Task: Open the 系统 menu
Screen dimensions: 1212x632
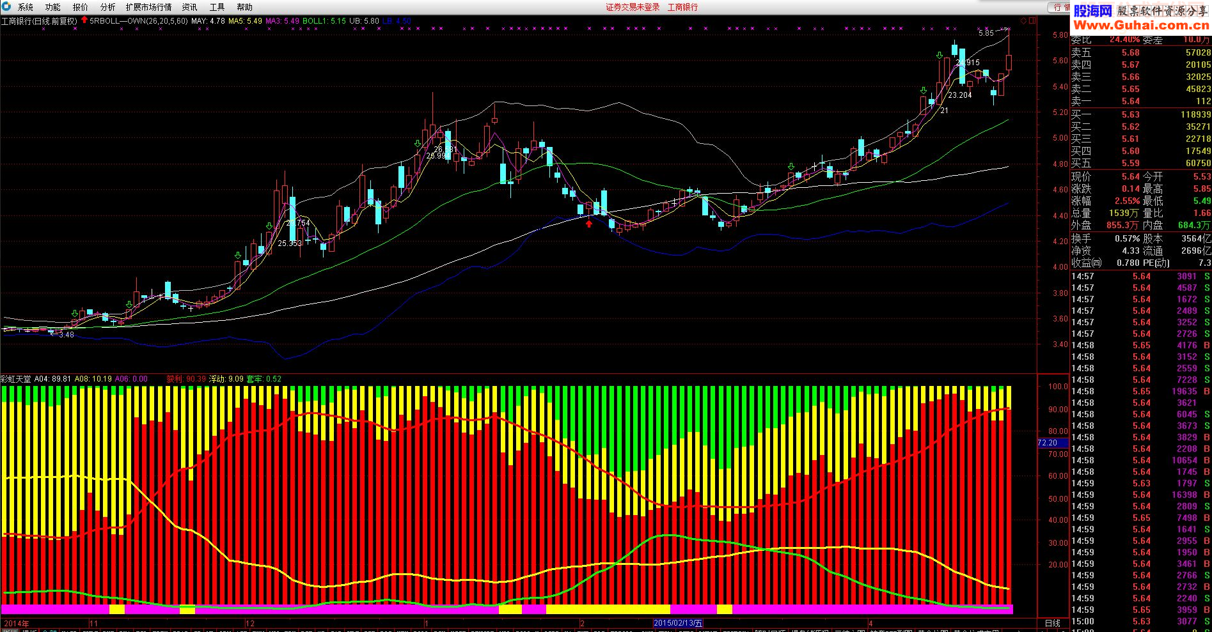Action: pyautogui.click(x=26, y=7)
